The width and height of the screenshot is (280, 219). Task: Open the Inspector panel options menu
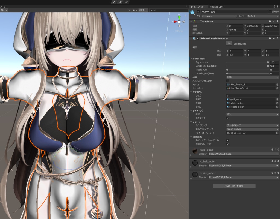point(278,7)
